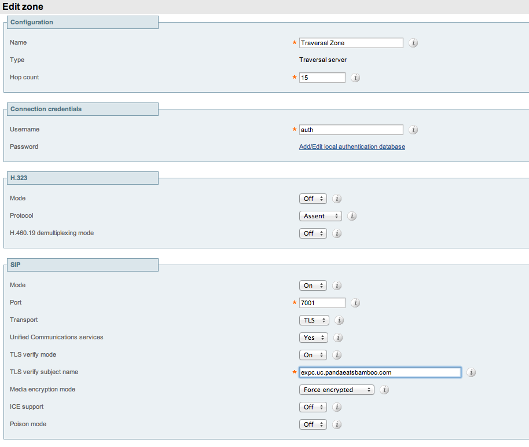Change the Media encryption mode selection
The height and width of the screenshot is (447, 529).
click(x=336, y=390)
